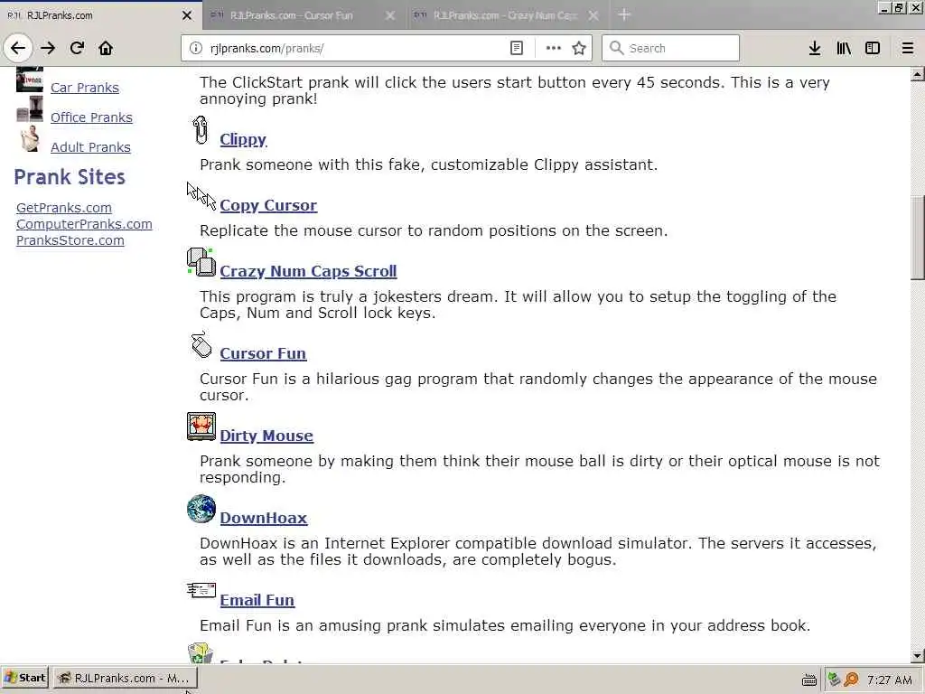Image resolution: width=925 pixels, height=694 pixels.
Task: Click the scrollbar up arrow
Action: [918, 74]
